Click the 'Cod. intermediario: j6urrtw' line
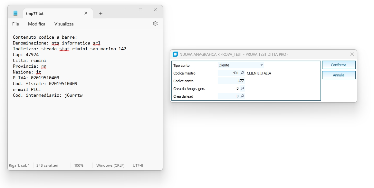 point(48,95)
